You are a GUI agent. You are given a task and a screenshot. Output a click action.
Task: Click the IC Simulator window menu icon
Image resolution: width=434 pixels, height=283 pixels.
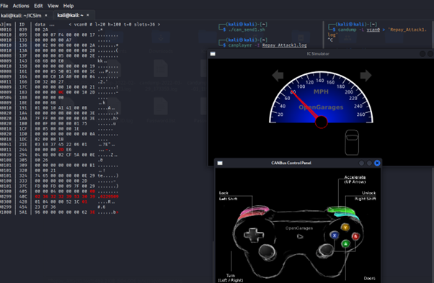coord(213,54)
